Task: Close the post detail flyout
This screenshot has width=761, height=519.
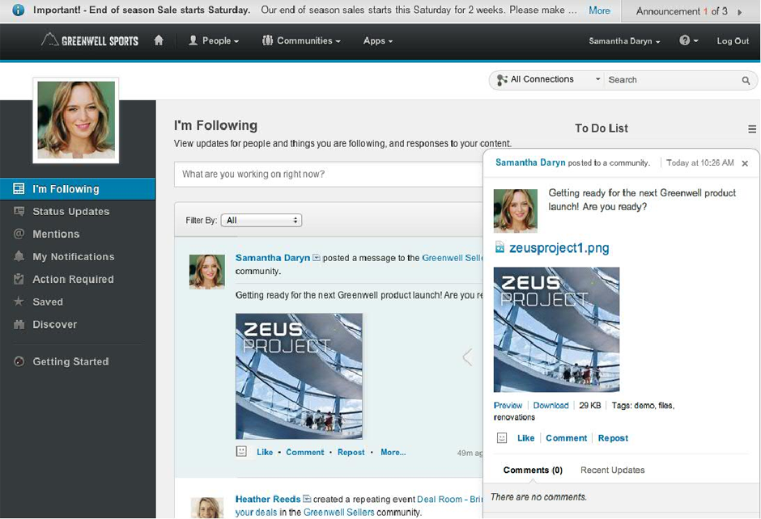Action: pos(745,163)
